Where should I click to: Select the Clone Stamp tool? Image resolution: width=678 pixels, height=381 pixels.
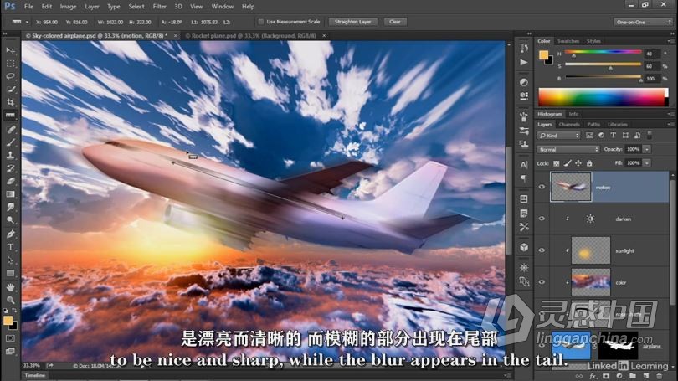[10, 155]
